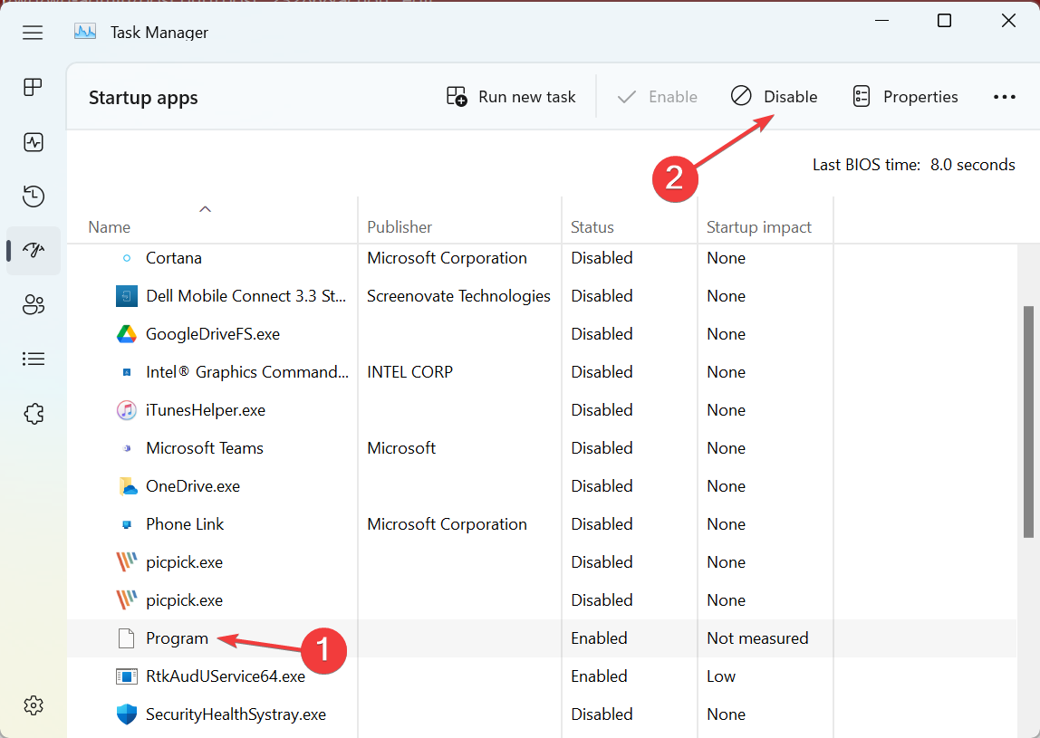The image size is (1040, 738).
Task: Click the GoogleDriveFS.exe drive icon
Action: (127, 334)
